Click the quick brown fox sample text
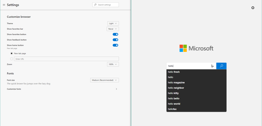The image size is (262, 126). coord(29,84)
